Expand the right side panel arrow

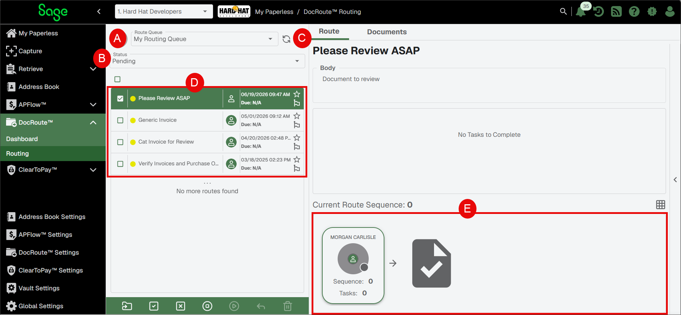pos(675,180)
